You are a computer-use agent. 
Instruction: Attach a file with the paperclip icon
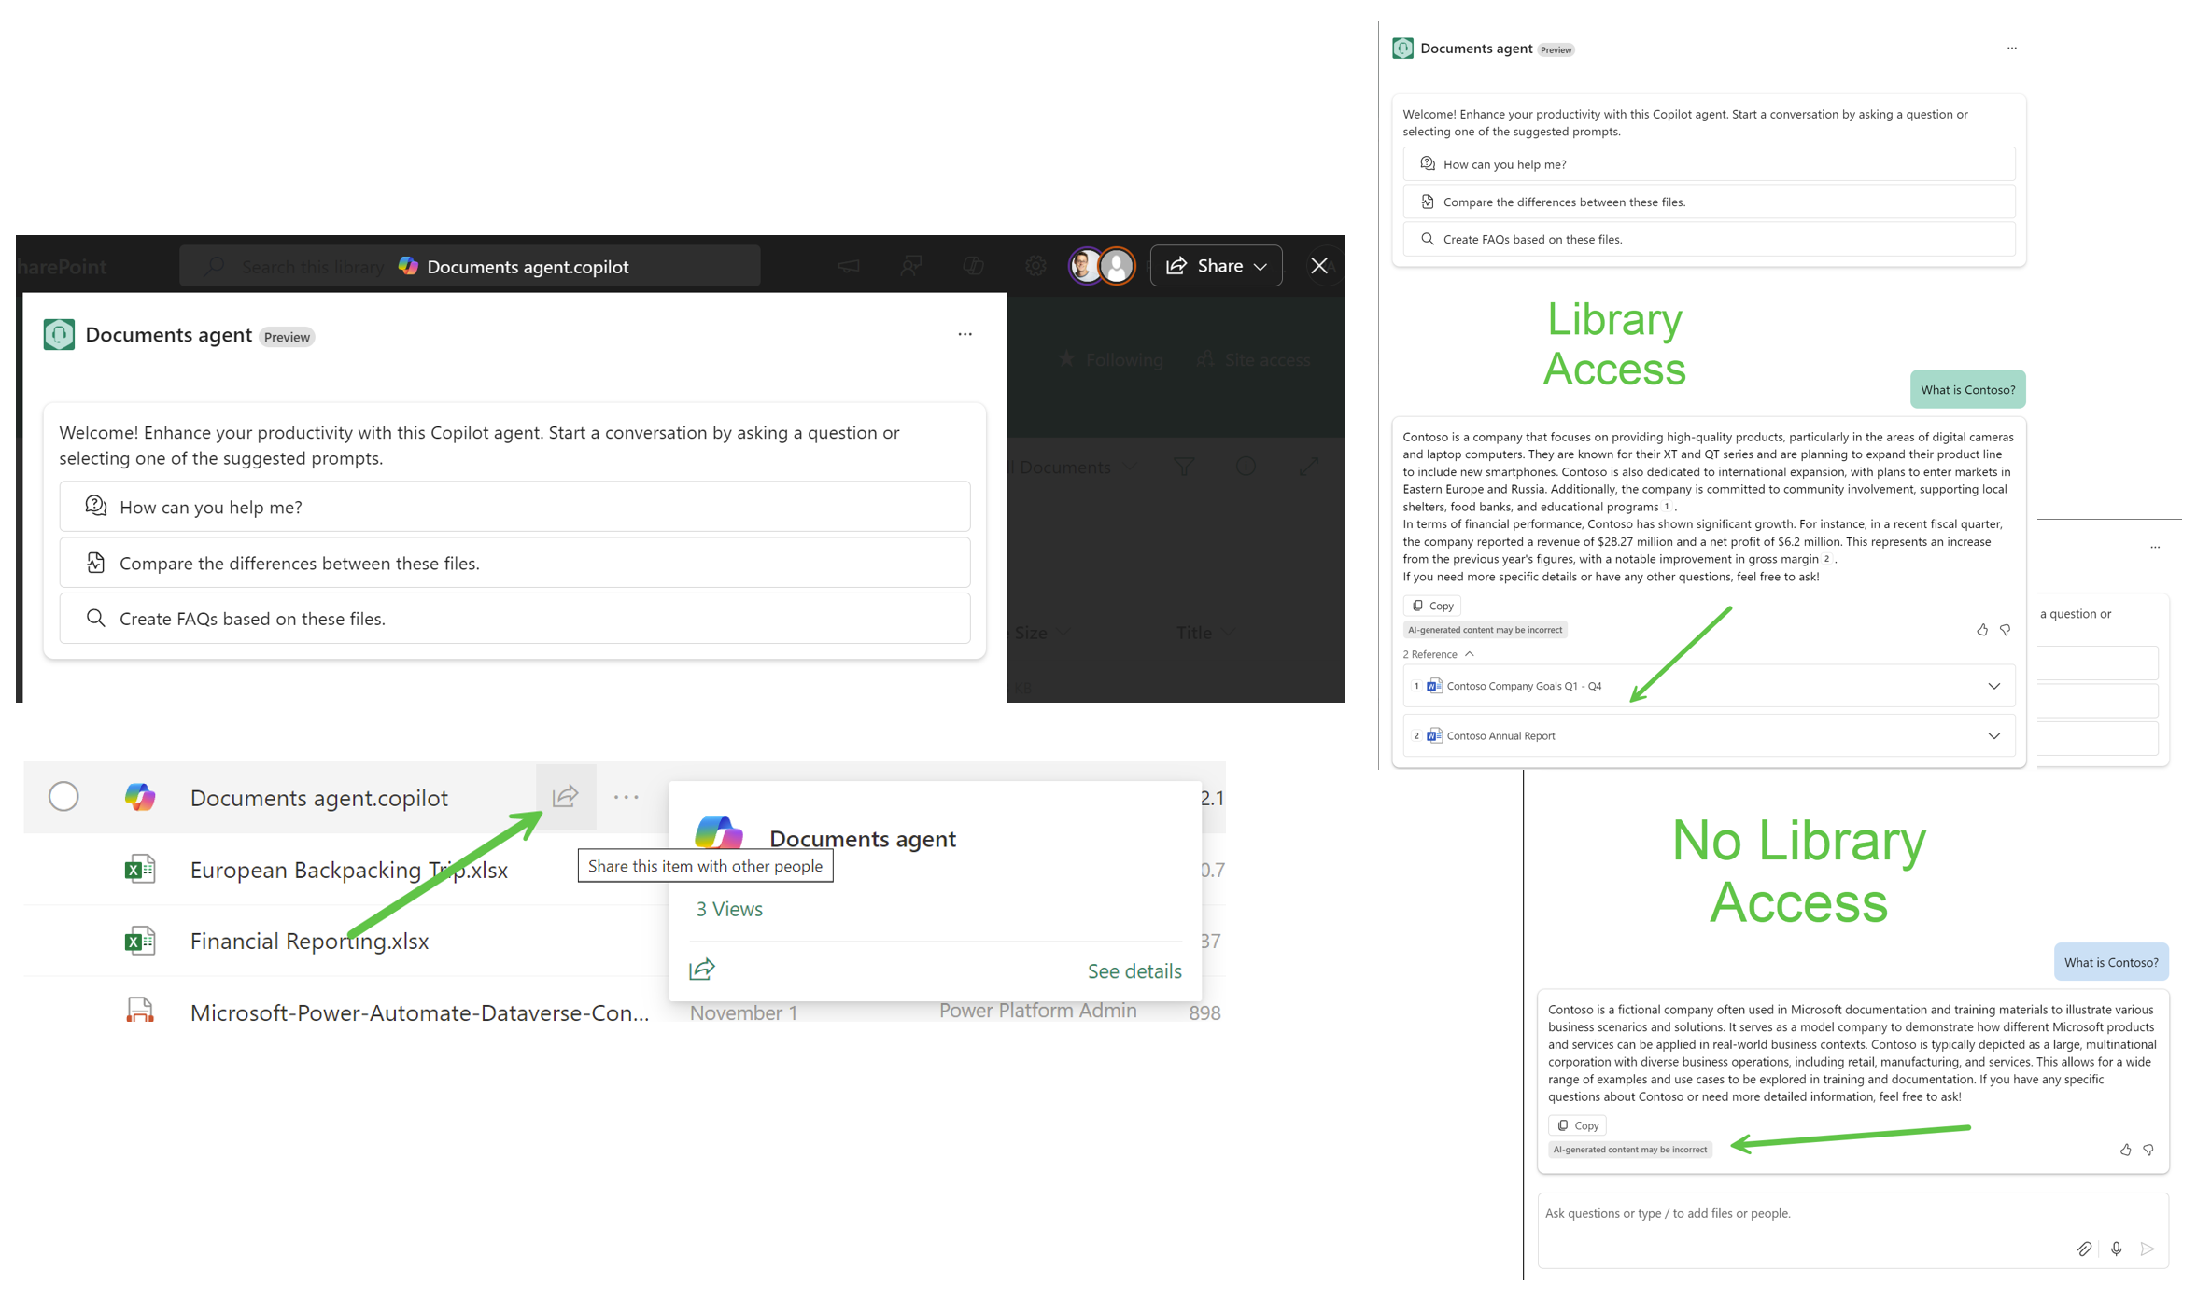click(x=2087, y=1248)
